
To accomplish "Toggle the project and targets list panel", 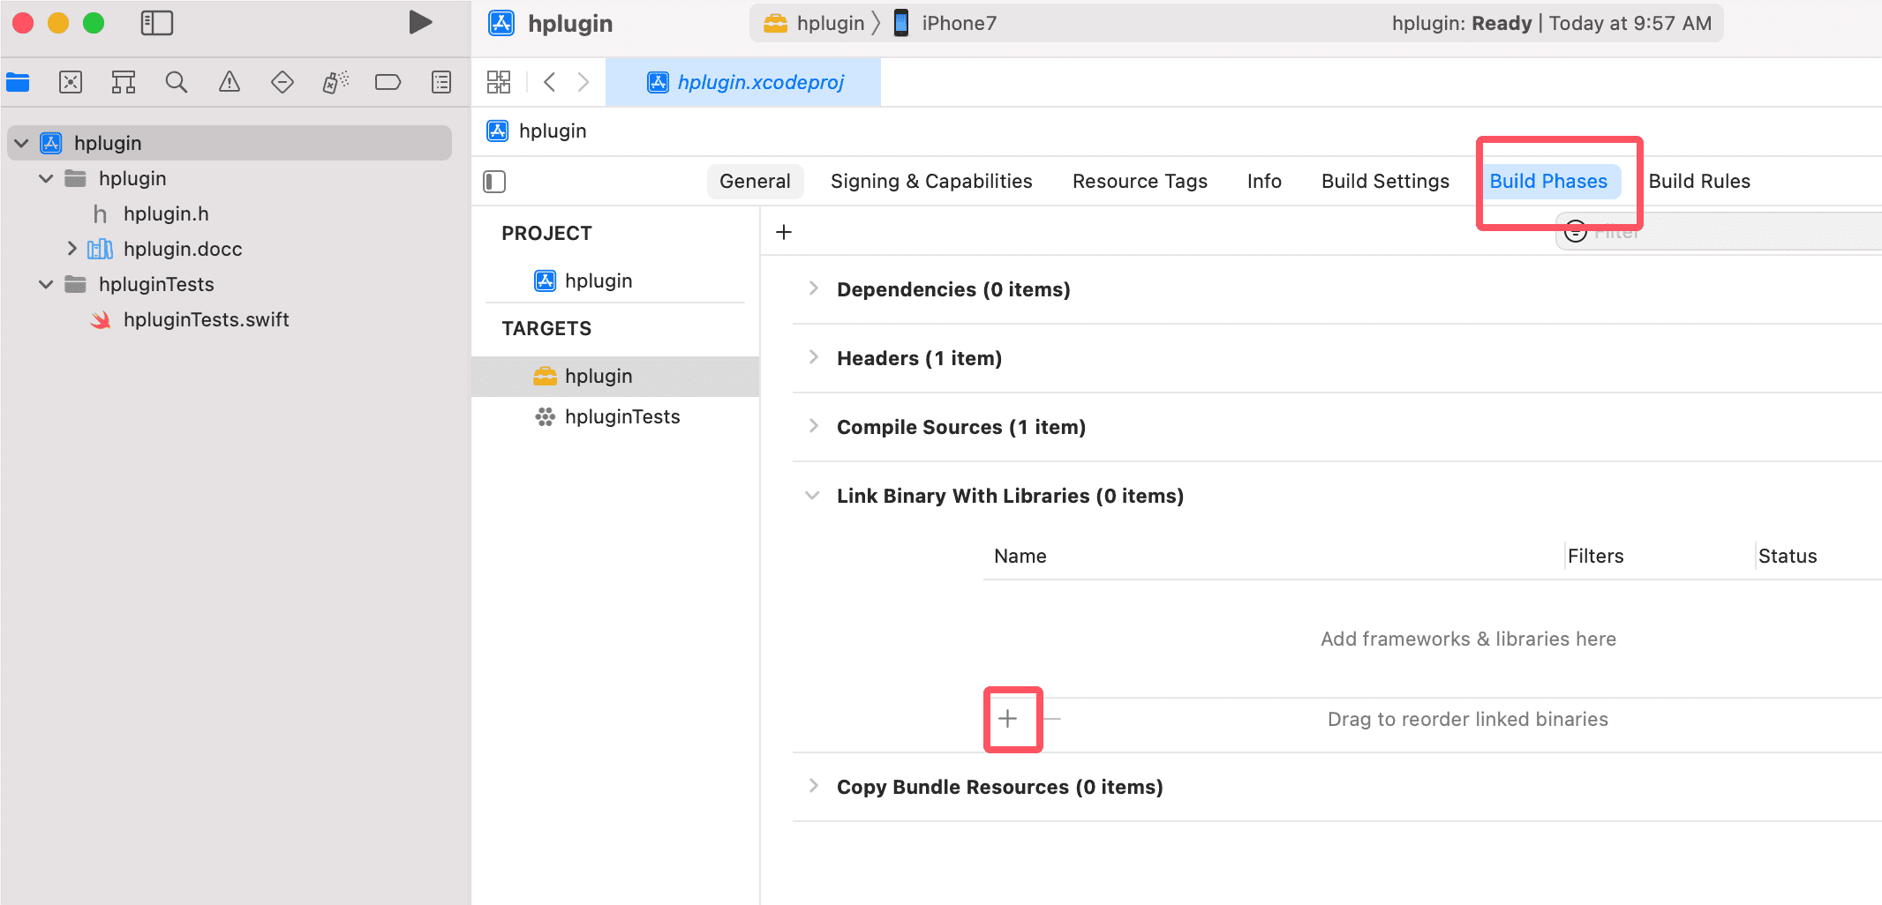I will 494,182.
